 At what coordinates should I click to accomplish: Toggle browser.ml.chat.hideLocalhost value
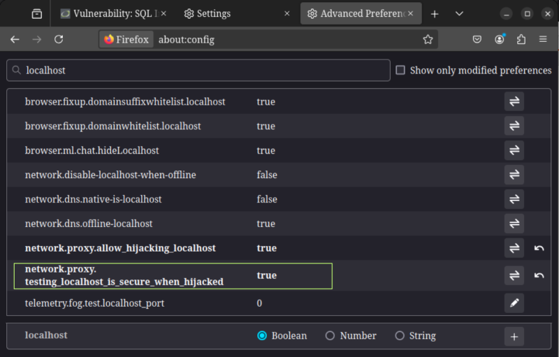[514, 150]
